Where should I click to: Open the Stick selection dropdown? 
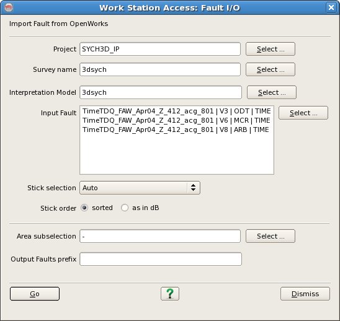tap(140, 188)
